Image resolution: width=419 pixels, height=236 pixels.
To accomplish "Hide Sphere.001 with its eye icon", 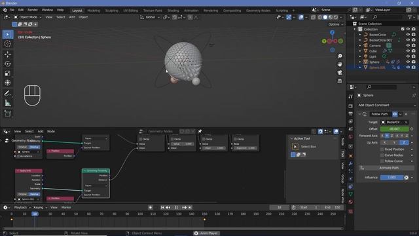I will [408, 68].
